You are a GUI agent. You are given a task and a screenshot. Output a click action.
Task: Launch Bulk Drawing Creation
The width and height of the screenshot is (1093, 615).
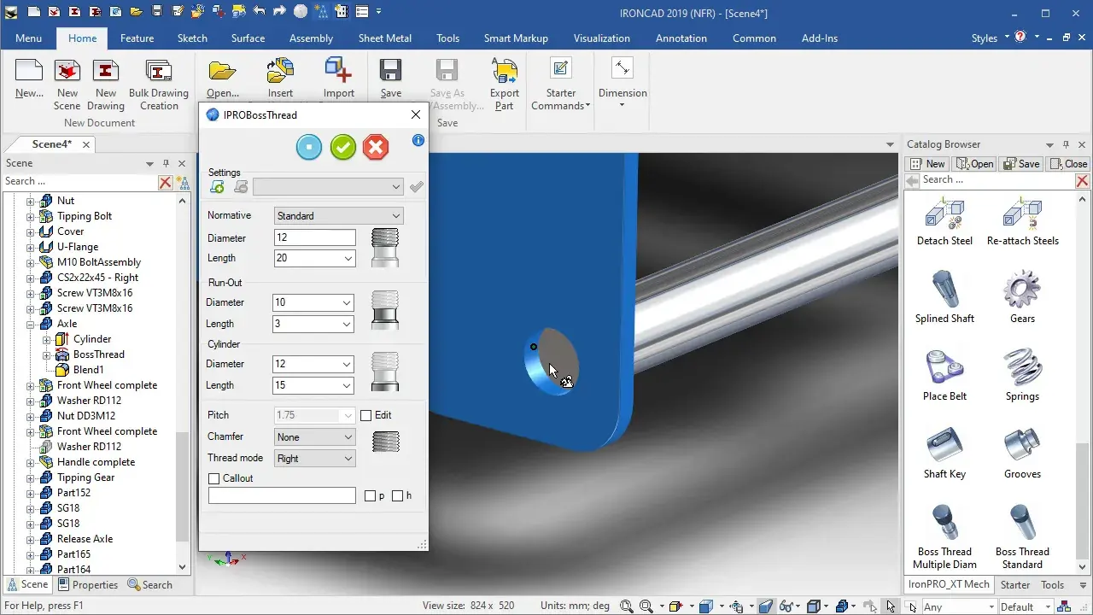coord(159,85)
